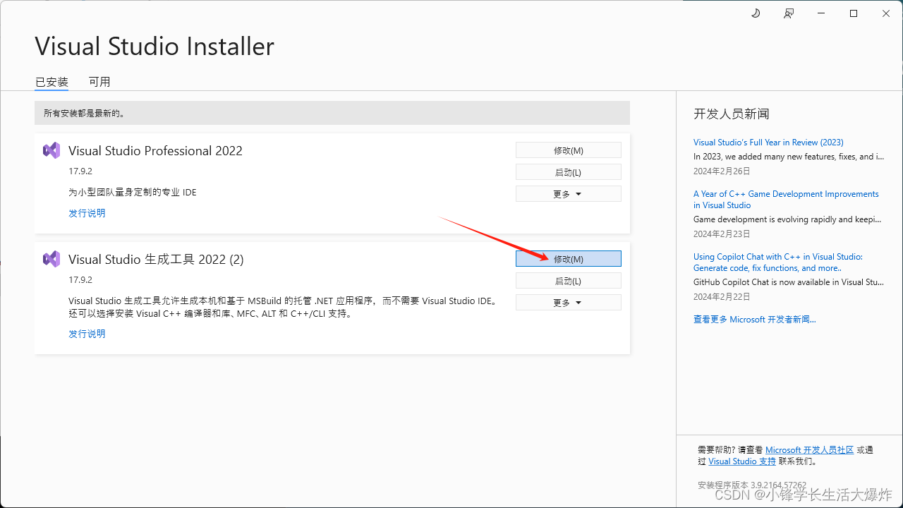Open 发行说明 link under Visual Studio Professional
Screen dimensions: 903x508
87,213
